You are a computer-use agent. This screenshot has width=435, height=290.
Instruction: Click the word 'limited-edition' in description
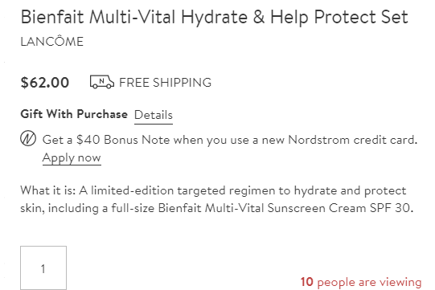click(x=133, y=190)
